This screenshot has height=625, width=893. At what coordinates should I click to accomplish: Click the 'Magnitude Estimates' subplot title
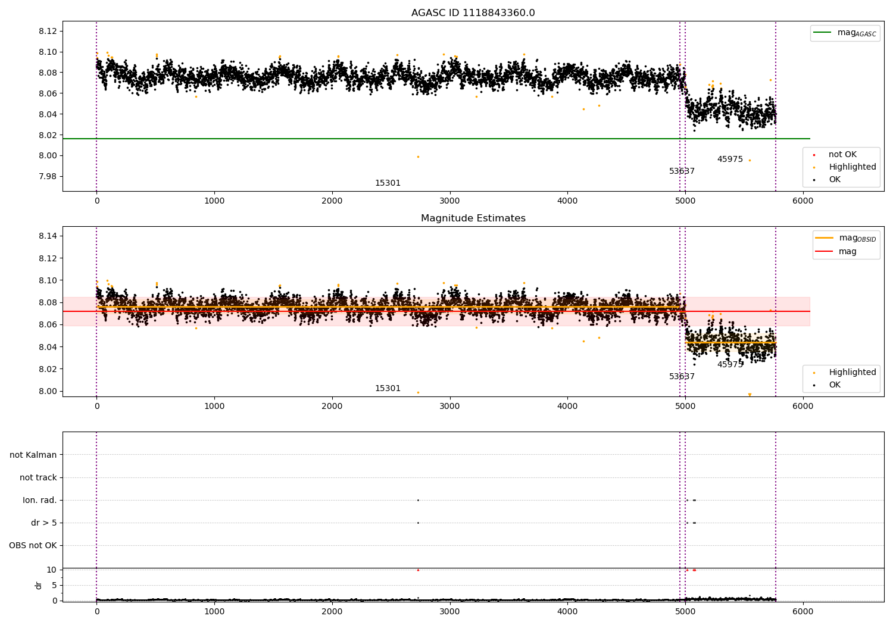tap(473, 218)
